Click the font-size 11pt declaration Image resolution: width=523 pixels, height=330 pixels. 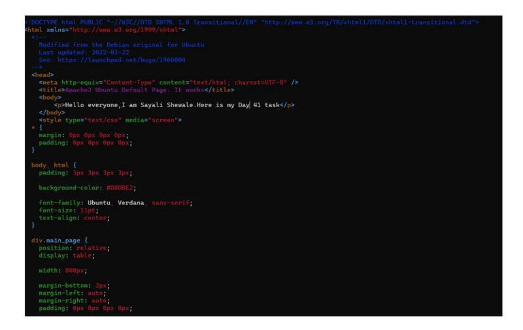tap(67, 210)
